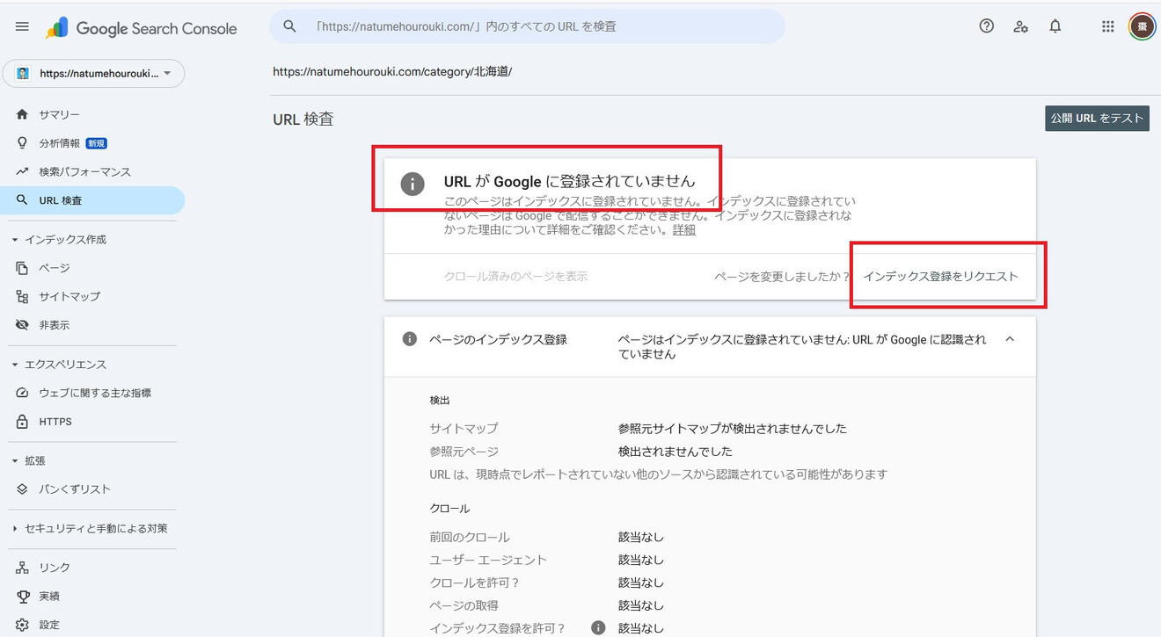Click the info icon beside ページのインデックス登録
Screen dimensions: 1161x637
pos(409,338)
